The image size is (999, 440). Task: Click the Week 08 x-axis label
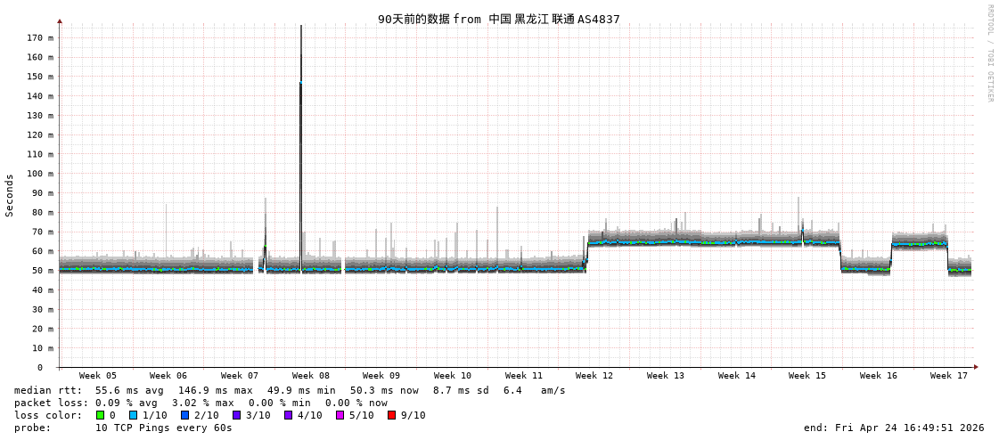[310, 376]
